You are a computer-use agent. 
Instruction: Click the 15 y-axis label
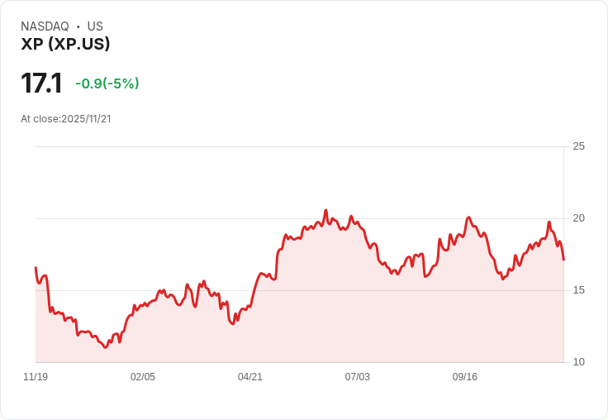[x=579, y=290]
